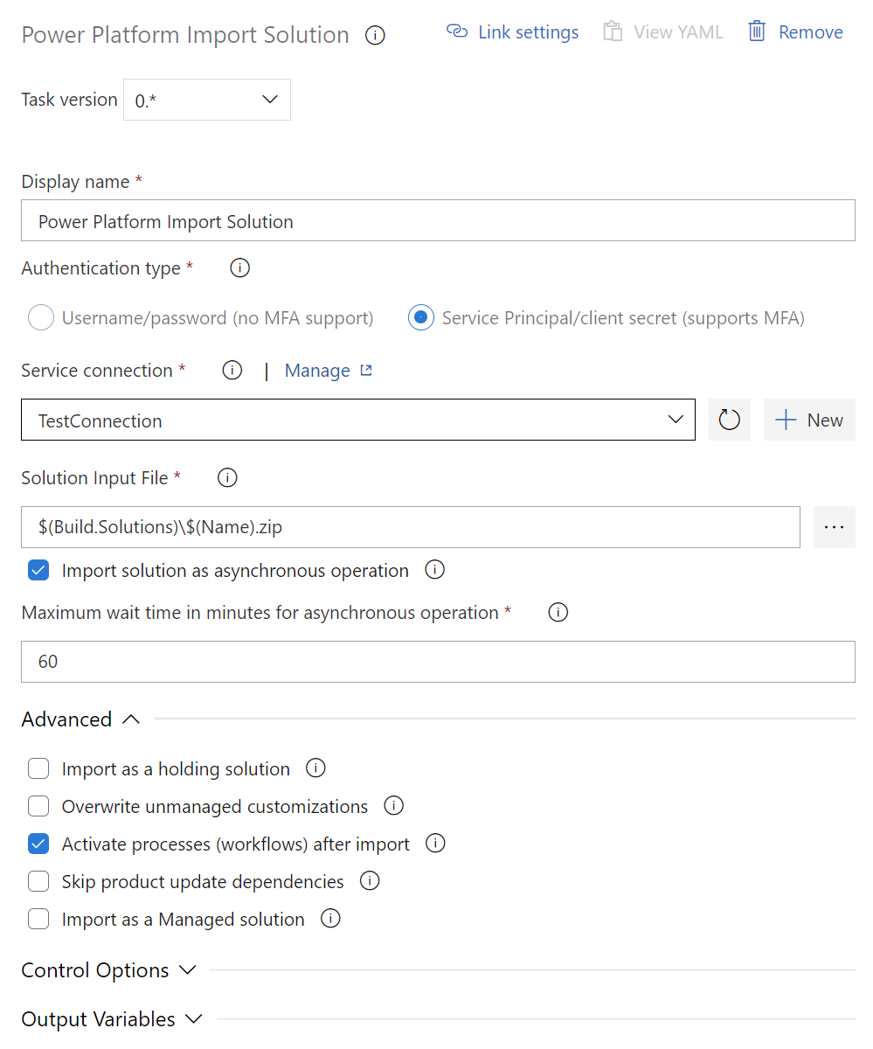
Task: Click into the Display name field
Action: [438, 221]
